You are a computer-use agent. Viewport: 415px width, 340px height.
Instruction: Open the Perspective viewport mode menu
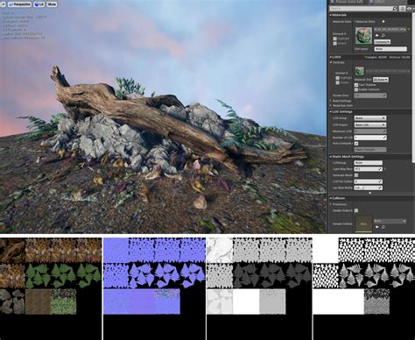19,4
